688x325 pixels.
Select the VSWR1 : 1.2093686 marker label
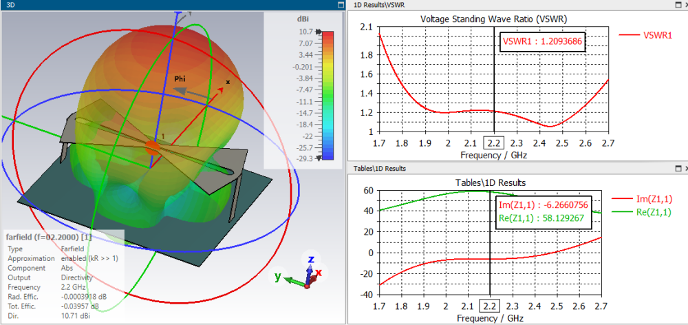click(x=543, y=42)
